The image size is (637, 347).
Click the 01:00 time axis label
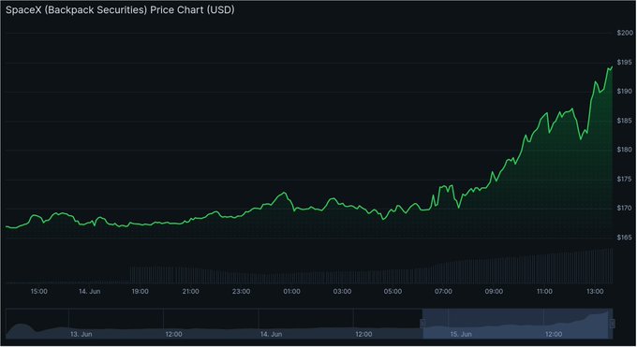pyautogui.click(x=291, y=292)
